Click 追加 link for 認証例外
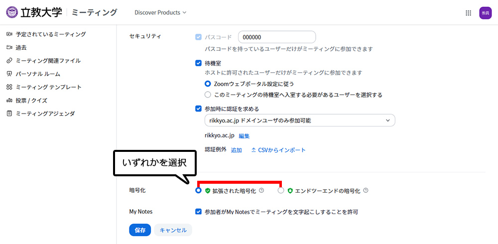498x244 pixels. tap(236, 150)
